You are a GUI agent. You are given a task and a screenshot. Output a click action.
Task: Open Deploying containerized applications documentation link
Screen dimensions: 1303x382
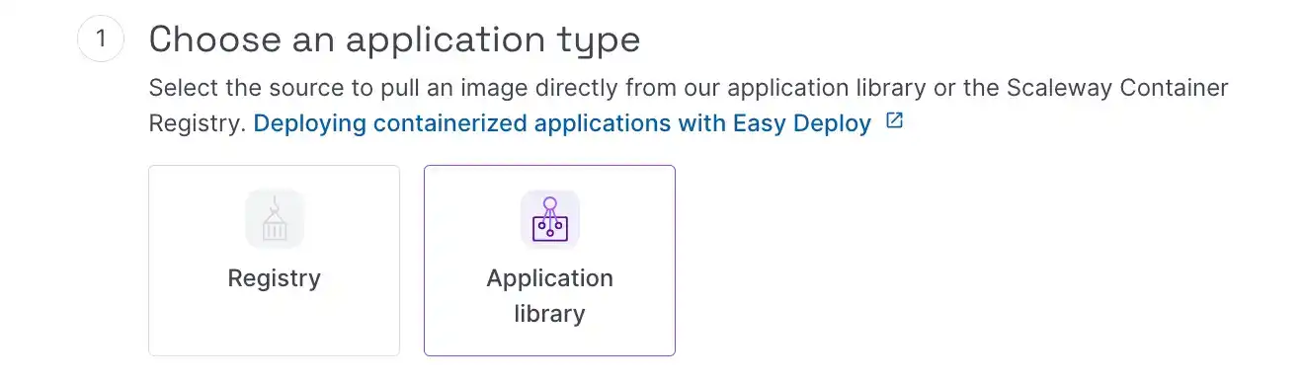[x=563, y=123]
